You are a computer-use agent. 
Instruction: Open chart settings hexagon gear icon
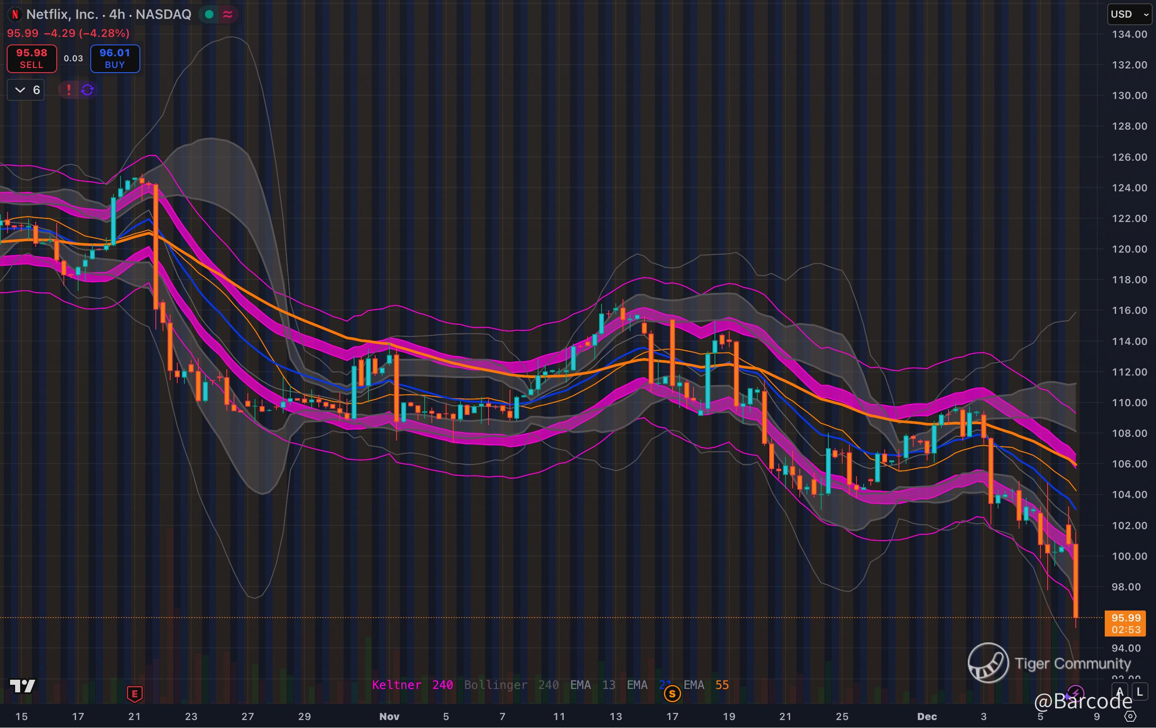pyautogui.click(x=1130, y=716)
